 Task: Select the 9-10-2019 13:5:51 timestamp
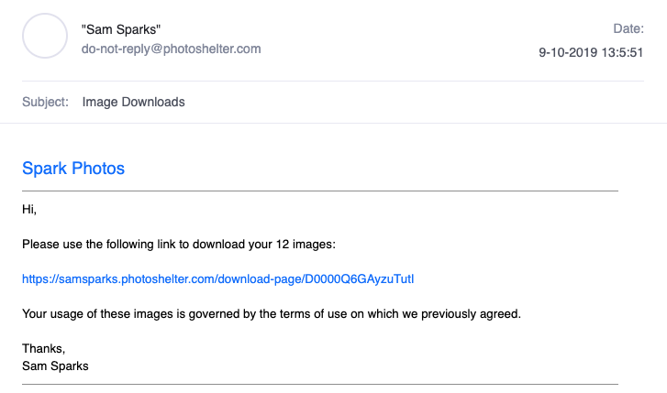(591, 52)
